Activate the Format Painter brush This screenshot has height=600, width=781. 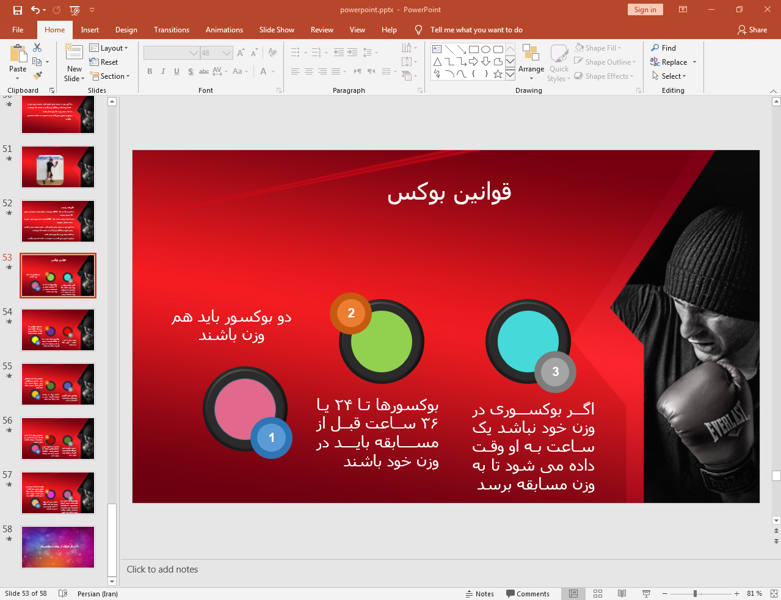[x=37, y=76]
